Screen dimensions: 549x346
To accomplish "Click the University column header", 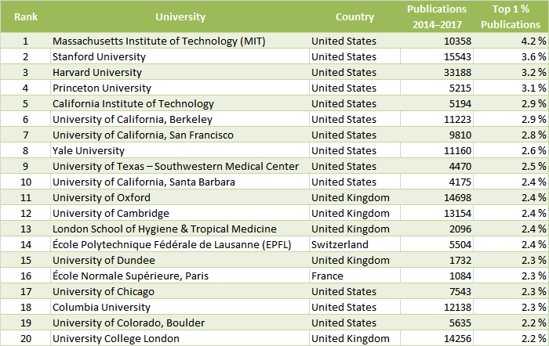I will [x=180, y=16].
